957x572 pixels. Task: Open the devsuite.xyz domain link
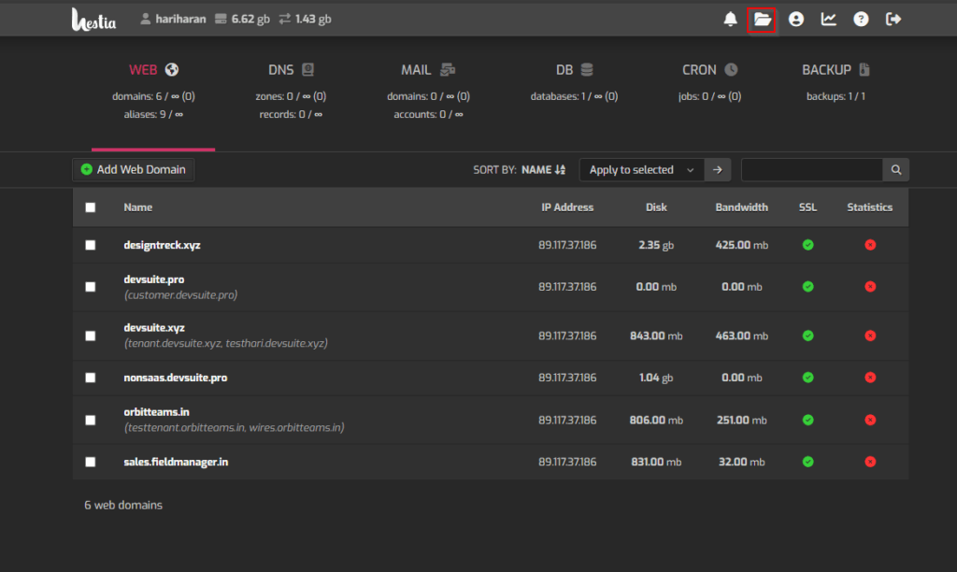tap(154, 328)
